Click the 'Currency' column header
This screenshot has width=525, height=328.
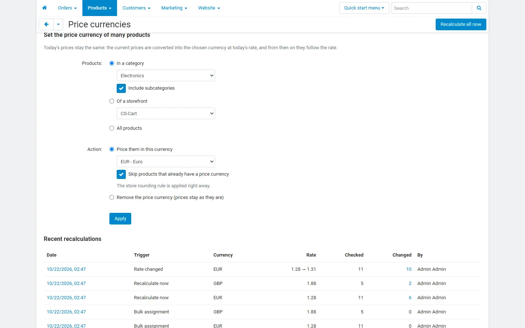point(223,255)
